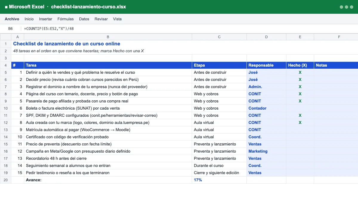The width and height of the screenshot is (358, 224).
Task: Select task 'Precio de preventa (descuento...'
Action: click(x=108, y=144)
